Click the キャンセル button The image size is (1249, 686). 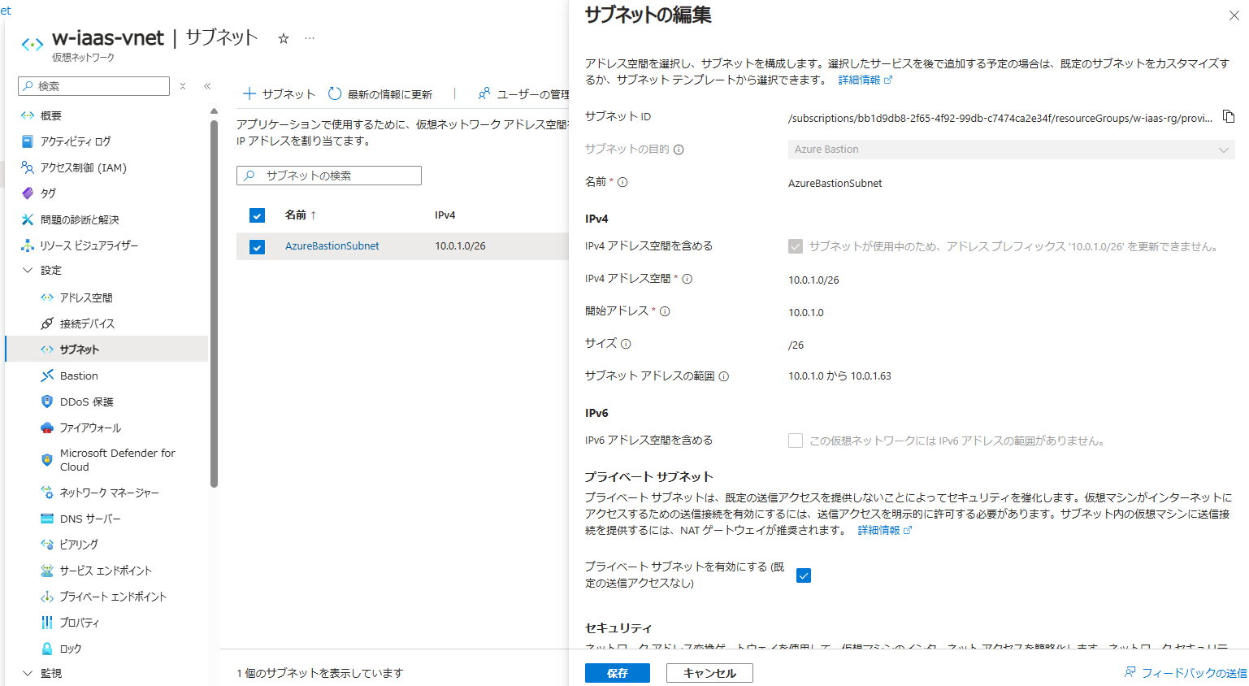click(709, 673)
